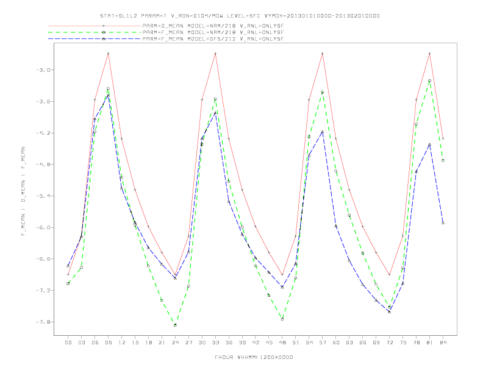Click the x-axis tick label 09
Image resolution: width=483 pixels, height=373 pixels.
tap(108, 343)
